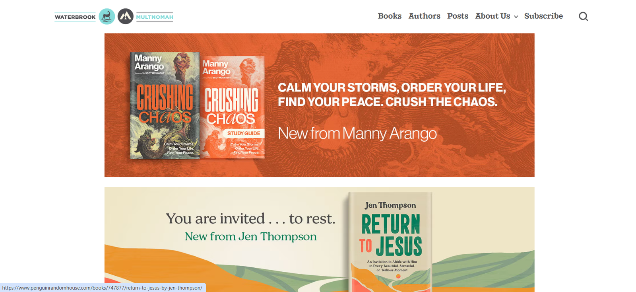
Task: Click the Subscribe link
Action: point(543,16)
